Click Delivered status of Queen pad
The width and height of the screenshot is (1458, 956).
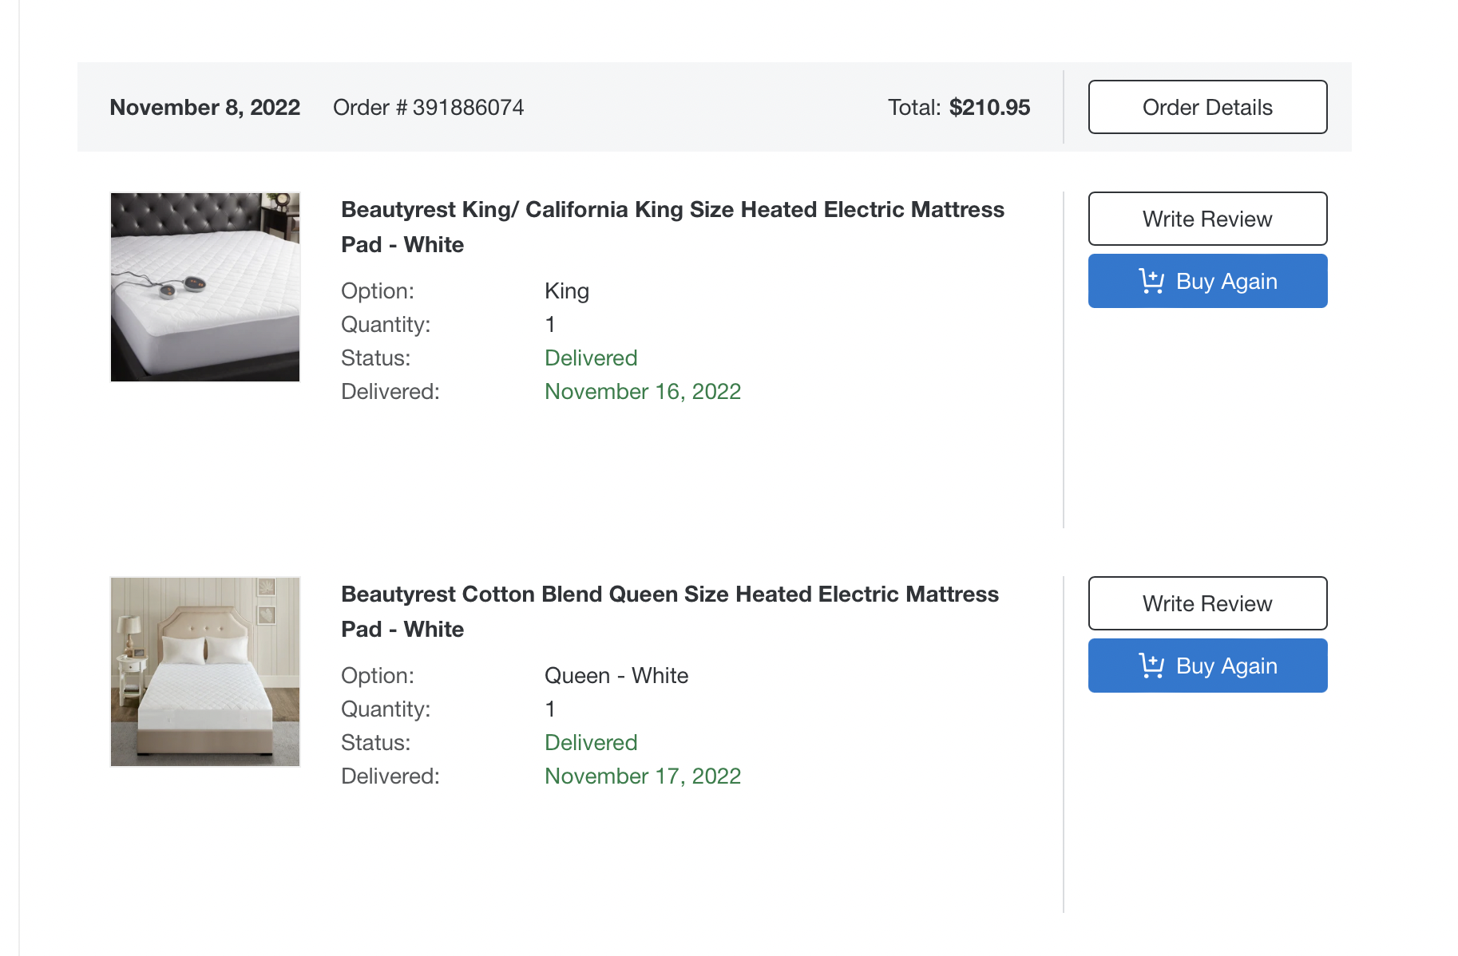pos(591,743)
